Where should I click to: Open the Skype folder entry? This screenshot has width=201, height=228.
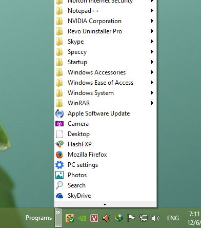point(106,42)
